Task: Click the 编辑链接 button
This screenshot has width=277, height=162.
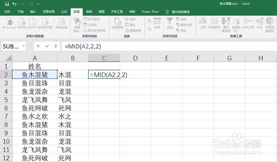Action: (133, 30)
